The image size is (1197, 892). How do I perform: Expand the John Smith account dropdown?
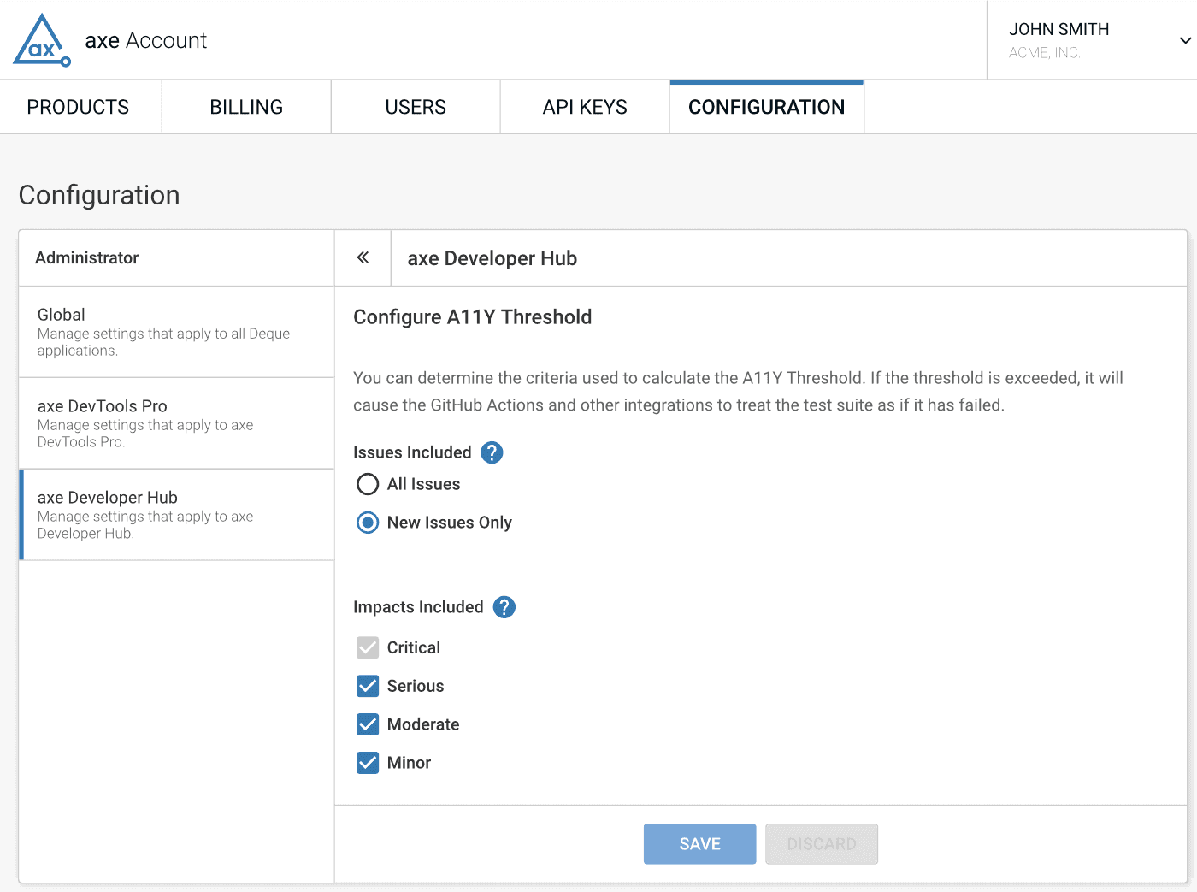point(1184,40)
